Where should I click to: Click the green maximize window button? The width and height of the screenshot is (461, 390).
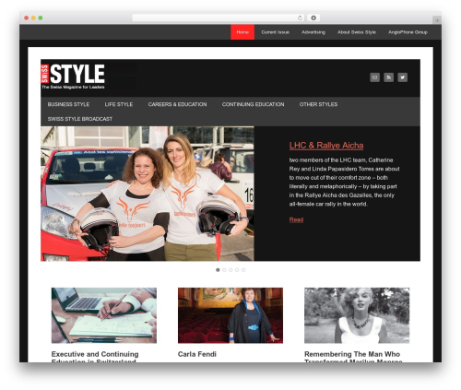41,18
